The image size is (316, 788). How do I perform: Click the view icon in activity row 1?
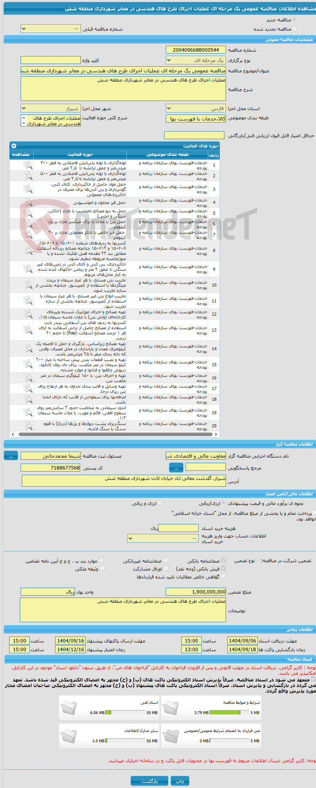(x=28, y=165)
